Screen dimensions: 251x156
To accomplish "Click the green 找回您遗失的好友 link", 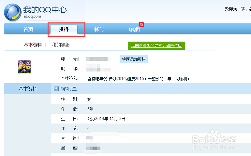I will [156, 46].
